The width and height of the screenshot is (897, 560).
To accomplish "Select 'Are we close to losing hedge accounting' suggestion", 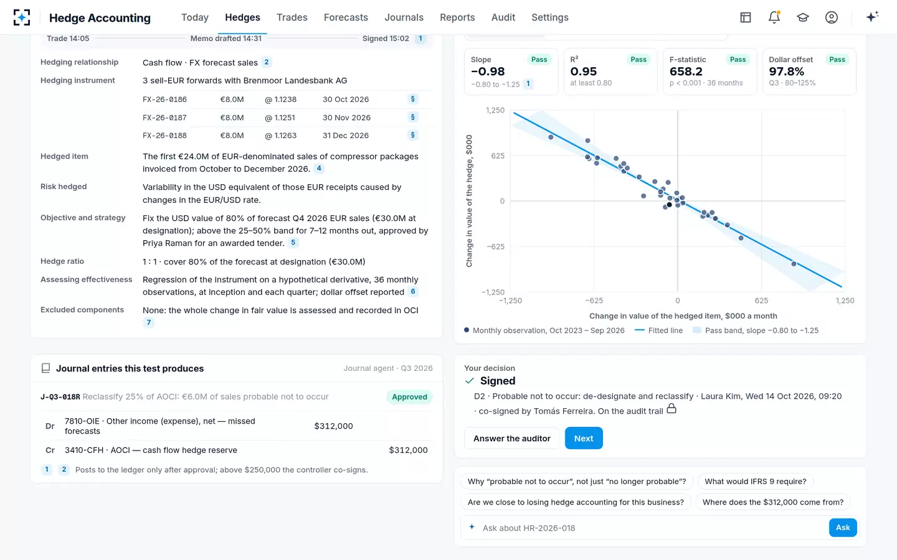I will click(576, 502).
